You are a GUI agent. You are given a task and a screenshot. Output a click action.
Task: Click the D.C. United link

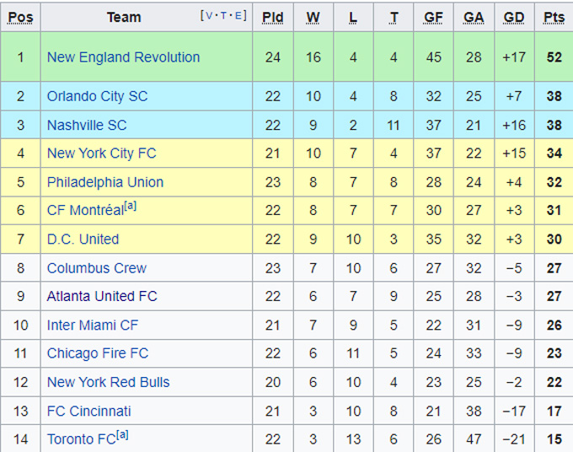(x=83, y=239)
